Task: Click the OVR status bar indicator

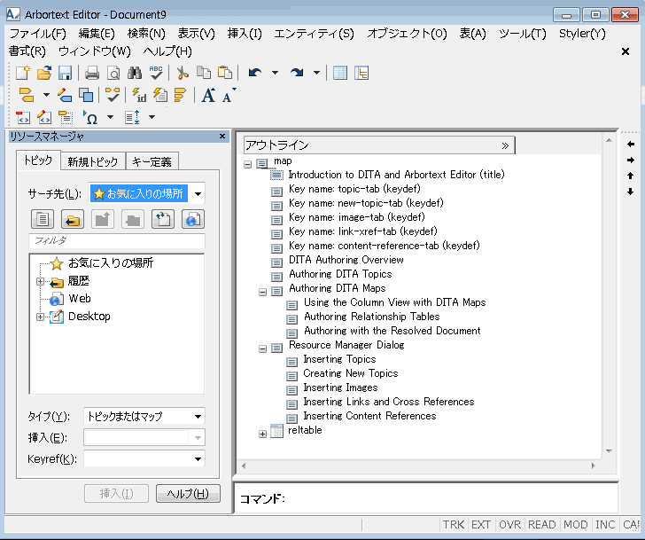Action: click(509, 524)
